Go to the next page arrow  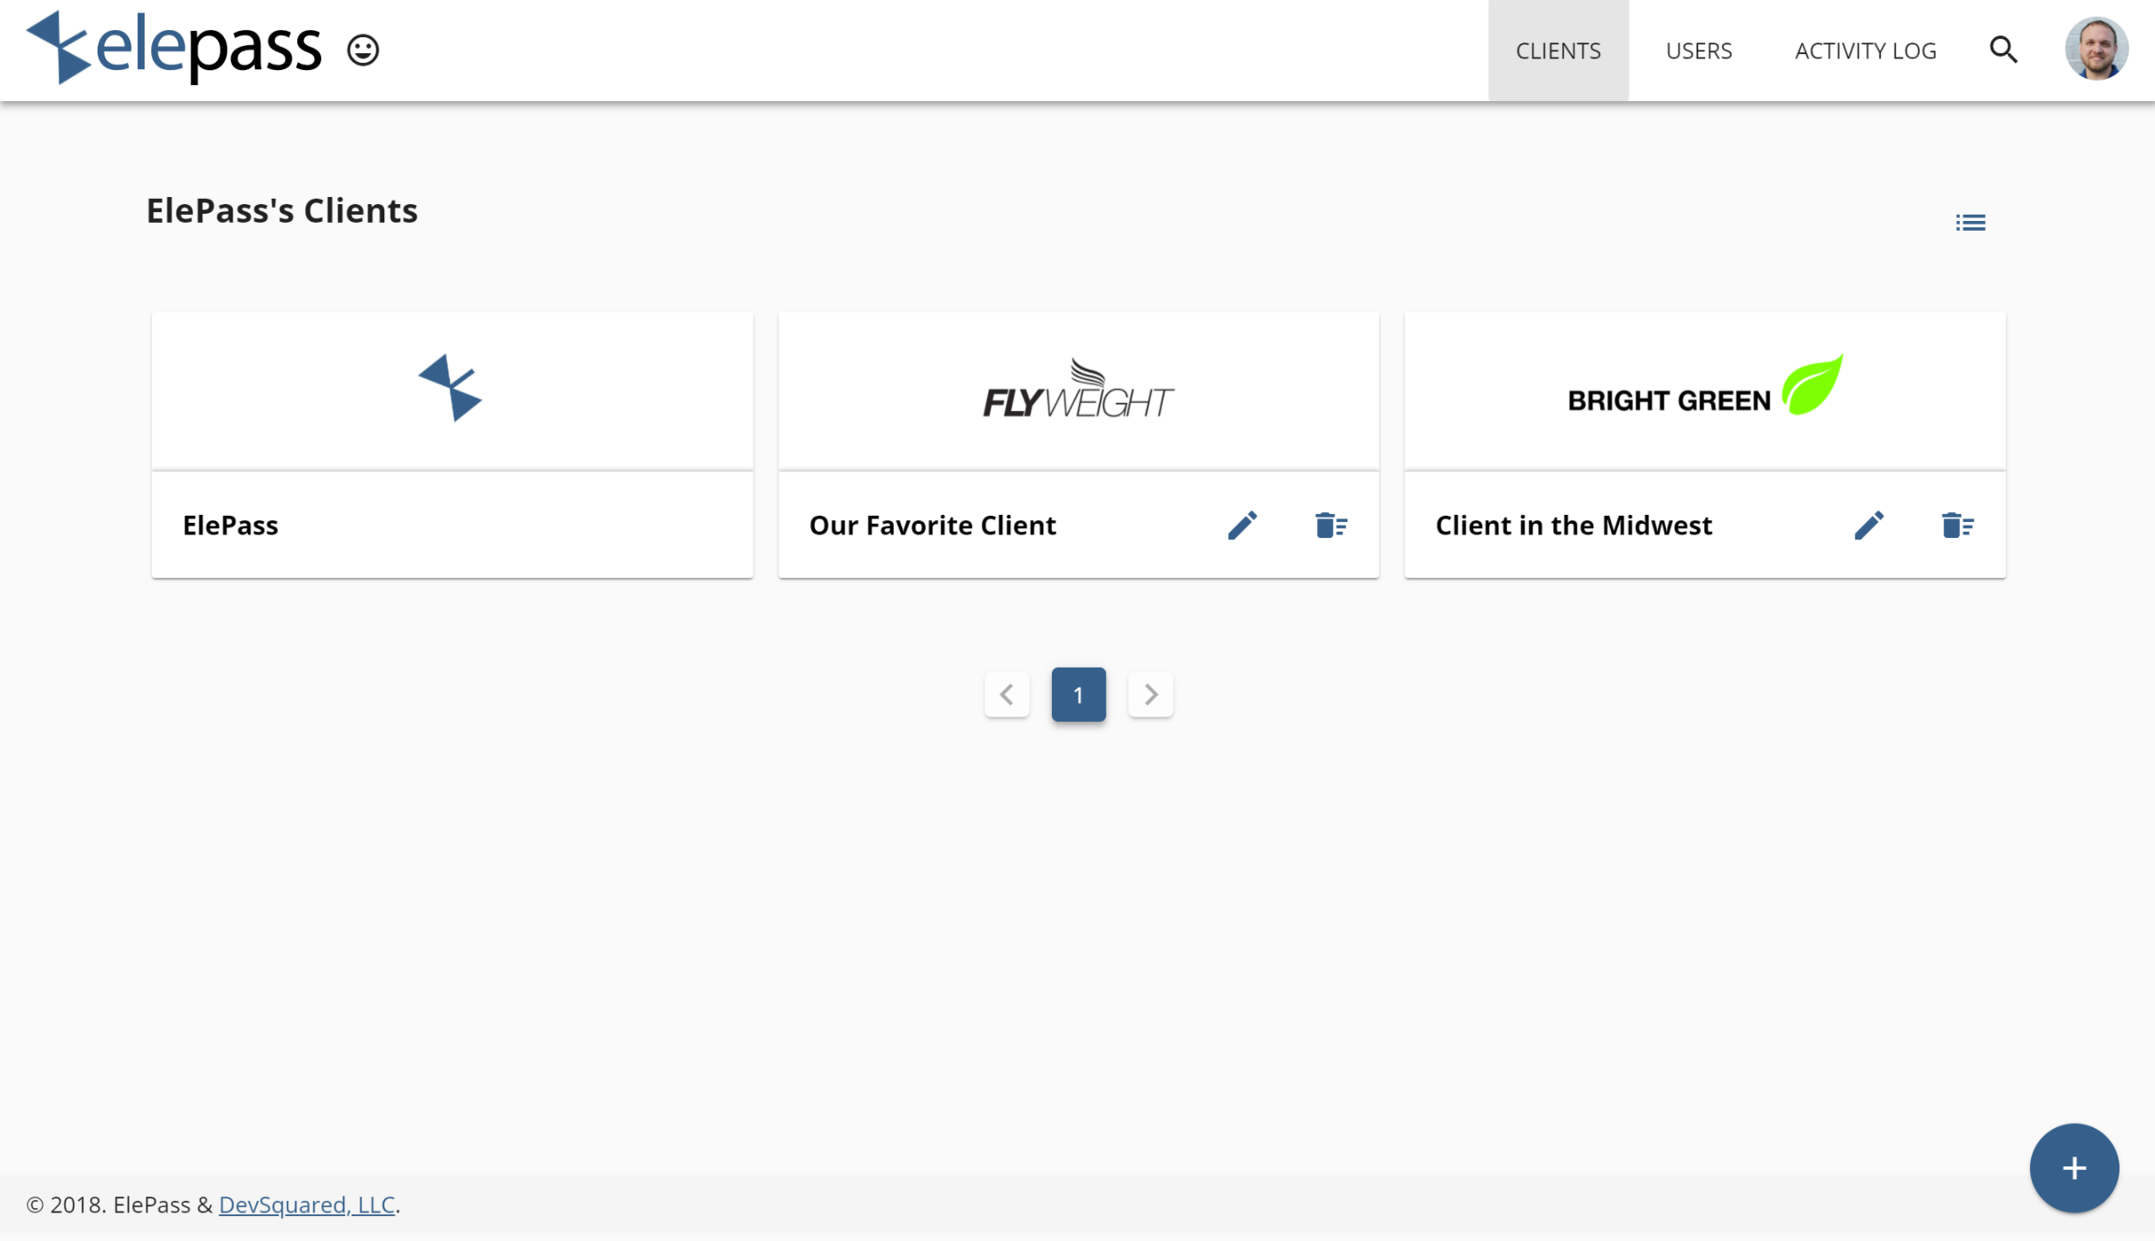1150,694
